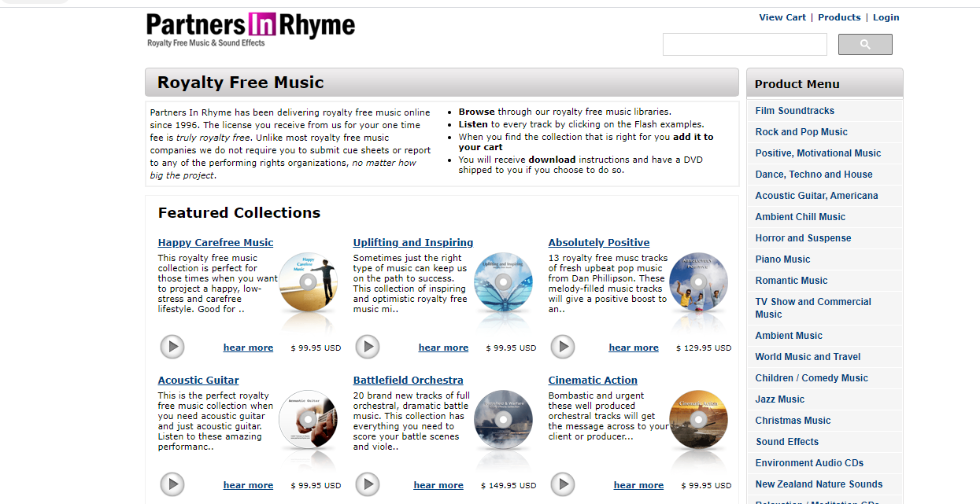
Task: Select Dance, Techno and House menu item
Action: tap(824, 175)
